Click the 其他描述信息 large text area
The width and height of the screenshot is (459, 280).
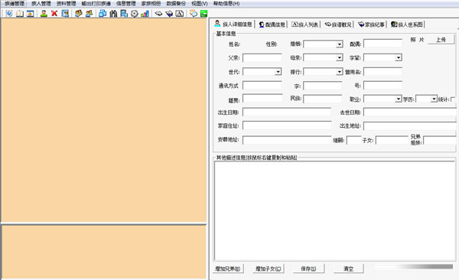(334, 210)
